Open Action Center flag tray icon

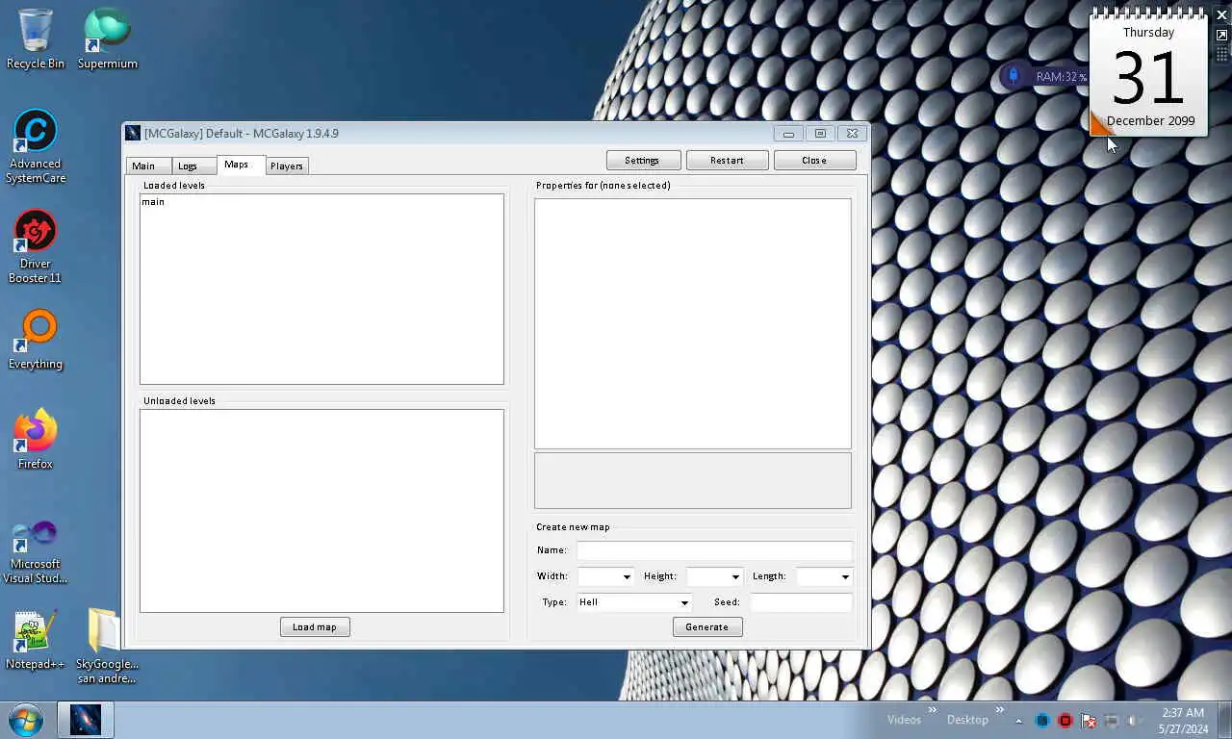point(1089,720)
